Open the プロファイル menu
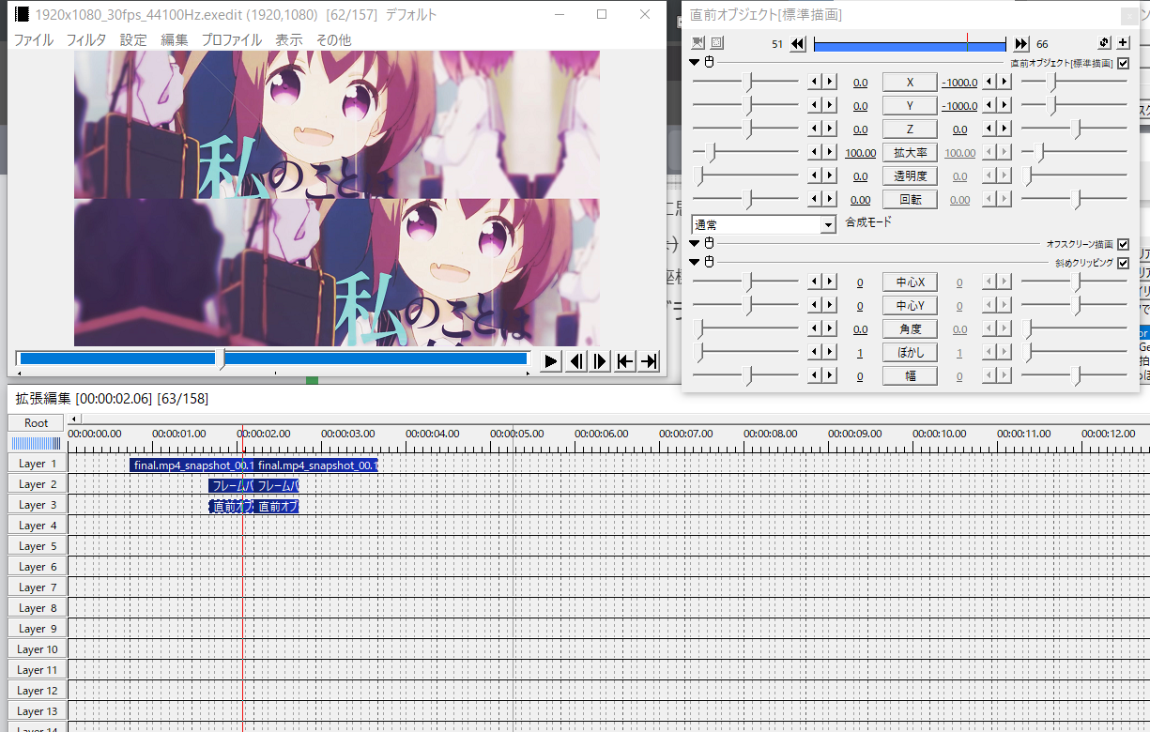Viewport: 1150px width, 732px height. (x=232, y=39)
